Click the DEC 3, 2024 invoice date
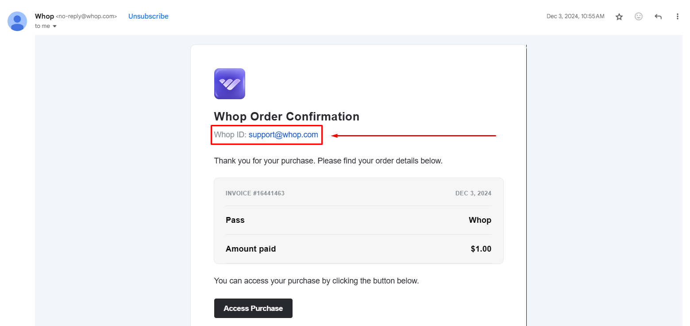 coord(473,194)
